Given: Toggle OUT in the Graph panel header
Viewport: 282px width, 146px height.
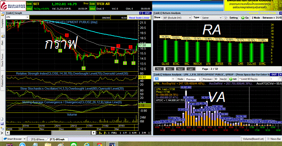Looking at the screenshot, I should 147,13.
